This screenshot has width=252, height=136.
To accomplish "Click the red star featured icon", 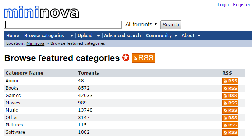I will (x=126, y=57).
